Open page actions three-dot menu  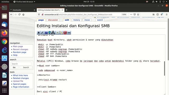[x=131, y=15]
